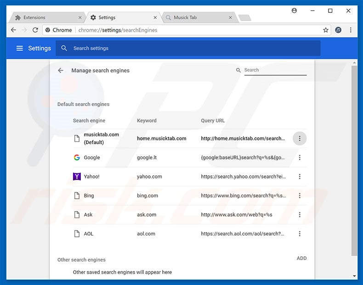Screen dimensions: 363x285
Task: Reload the current page
Action: (x=35, y=30)
